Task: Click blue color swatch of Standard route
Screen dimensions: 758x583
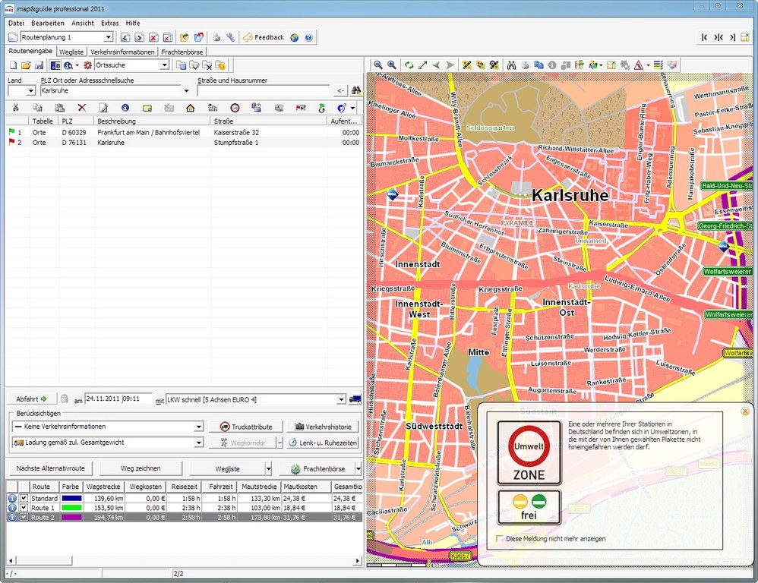Action: pos(71,498)
